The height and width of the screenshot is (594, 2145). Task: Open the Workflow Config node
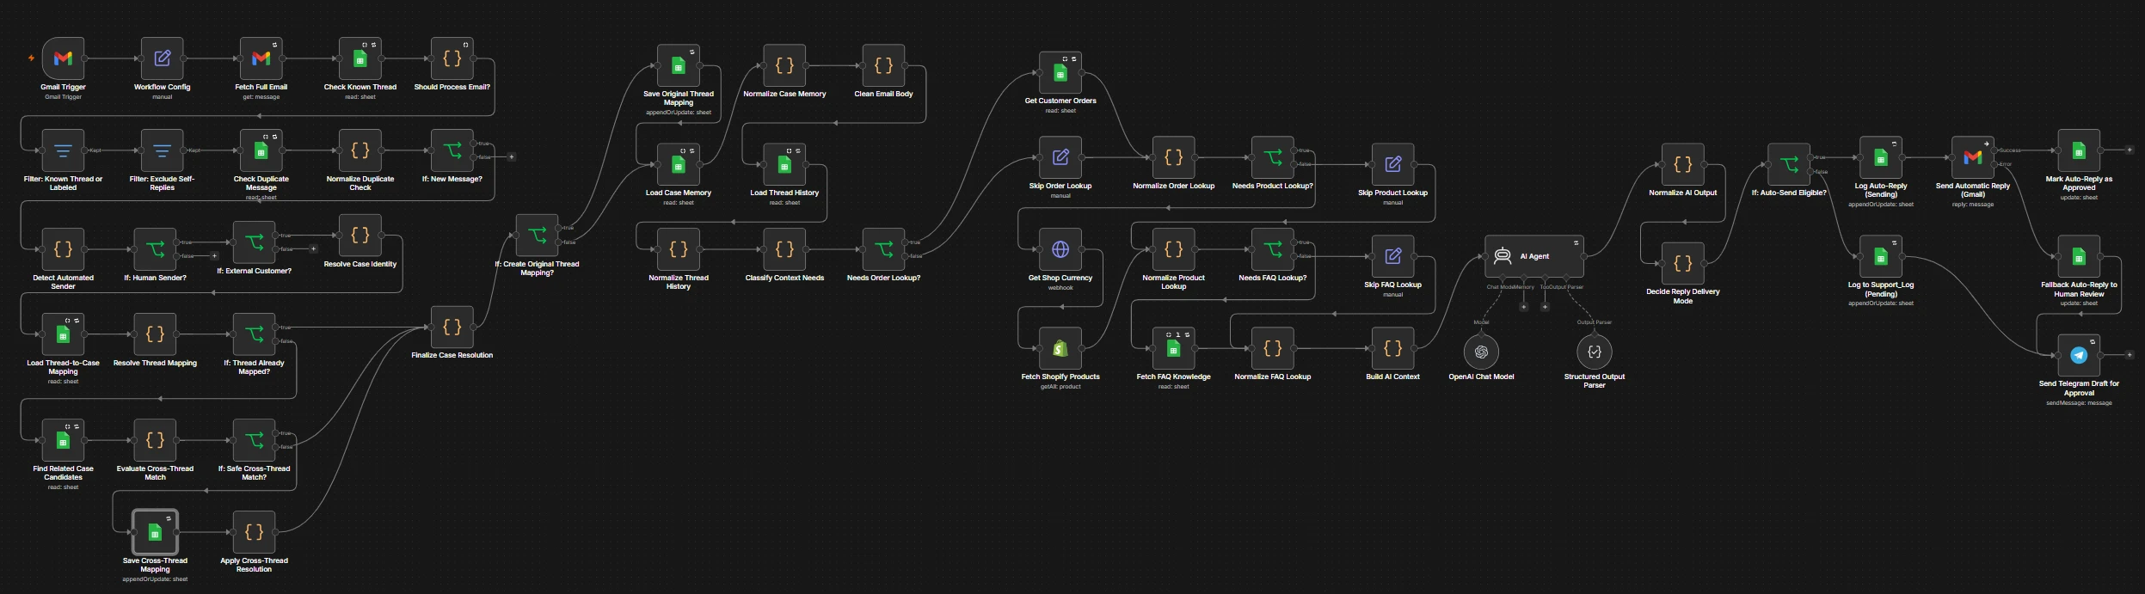pyautogui.click(x=162, y=58)
